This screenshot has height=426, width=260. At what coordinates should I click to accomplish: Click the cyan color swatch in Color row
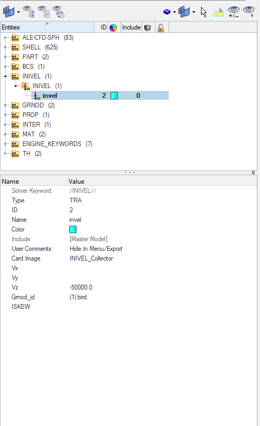73,229
